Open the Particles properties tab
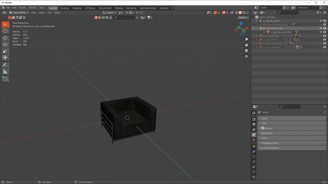Screen dimensions: 328x184 pyautogui.click(x=254, y=157)
